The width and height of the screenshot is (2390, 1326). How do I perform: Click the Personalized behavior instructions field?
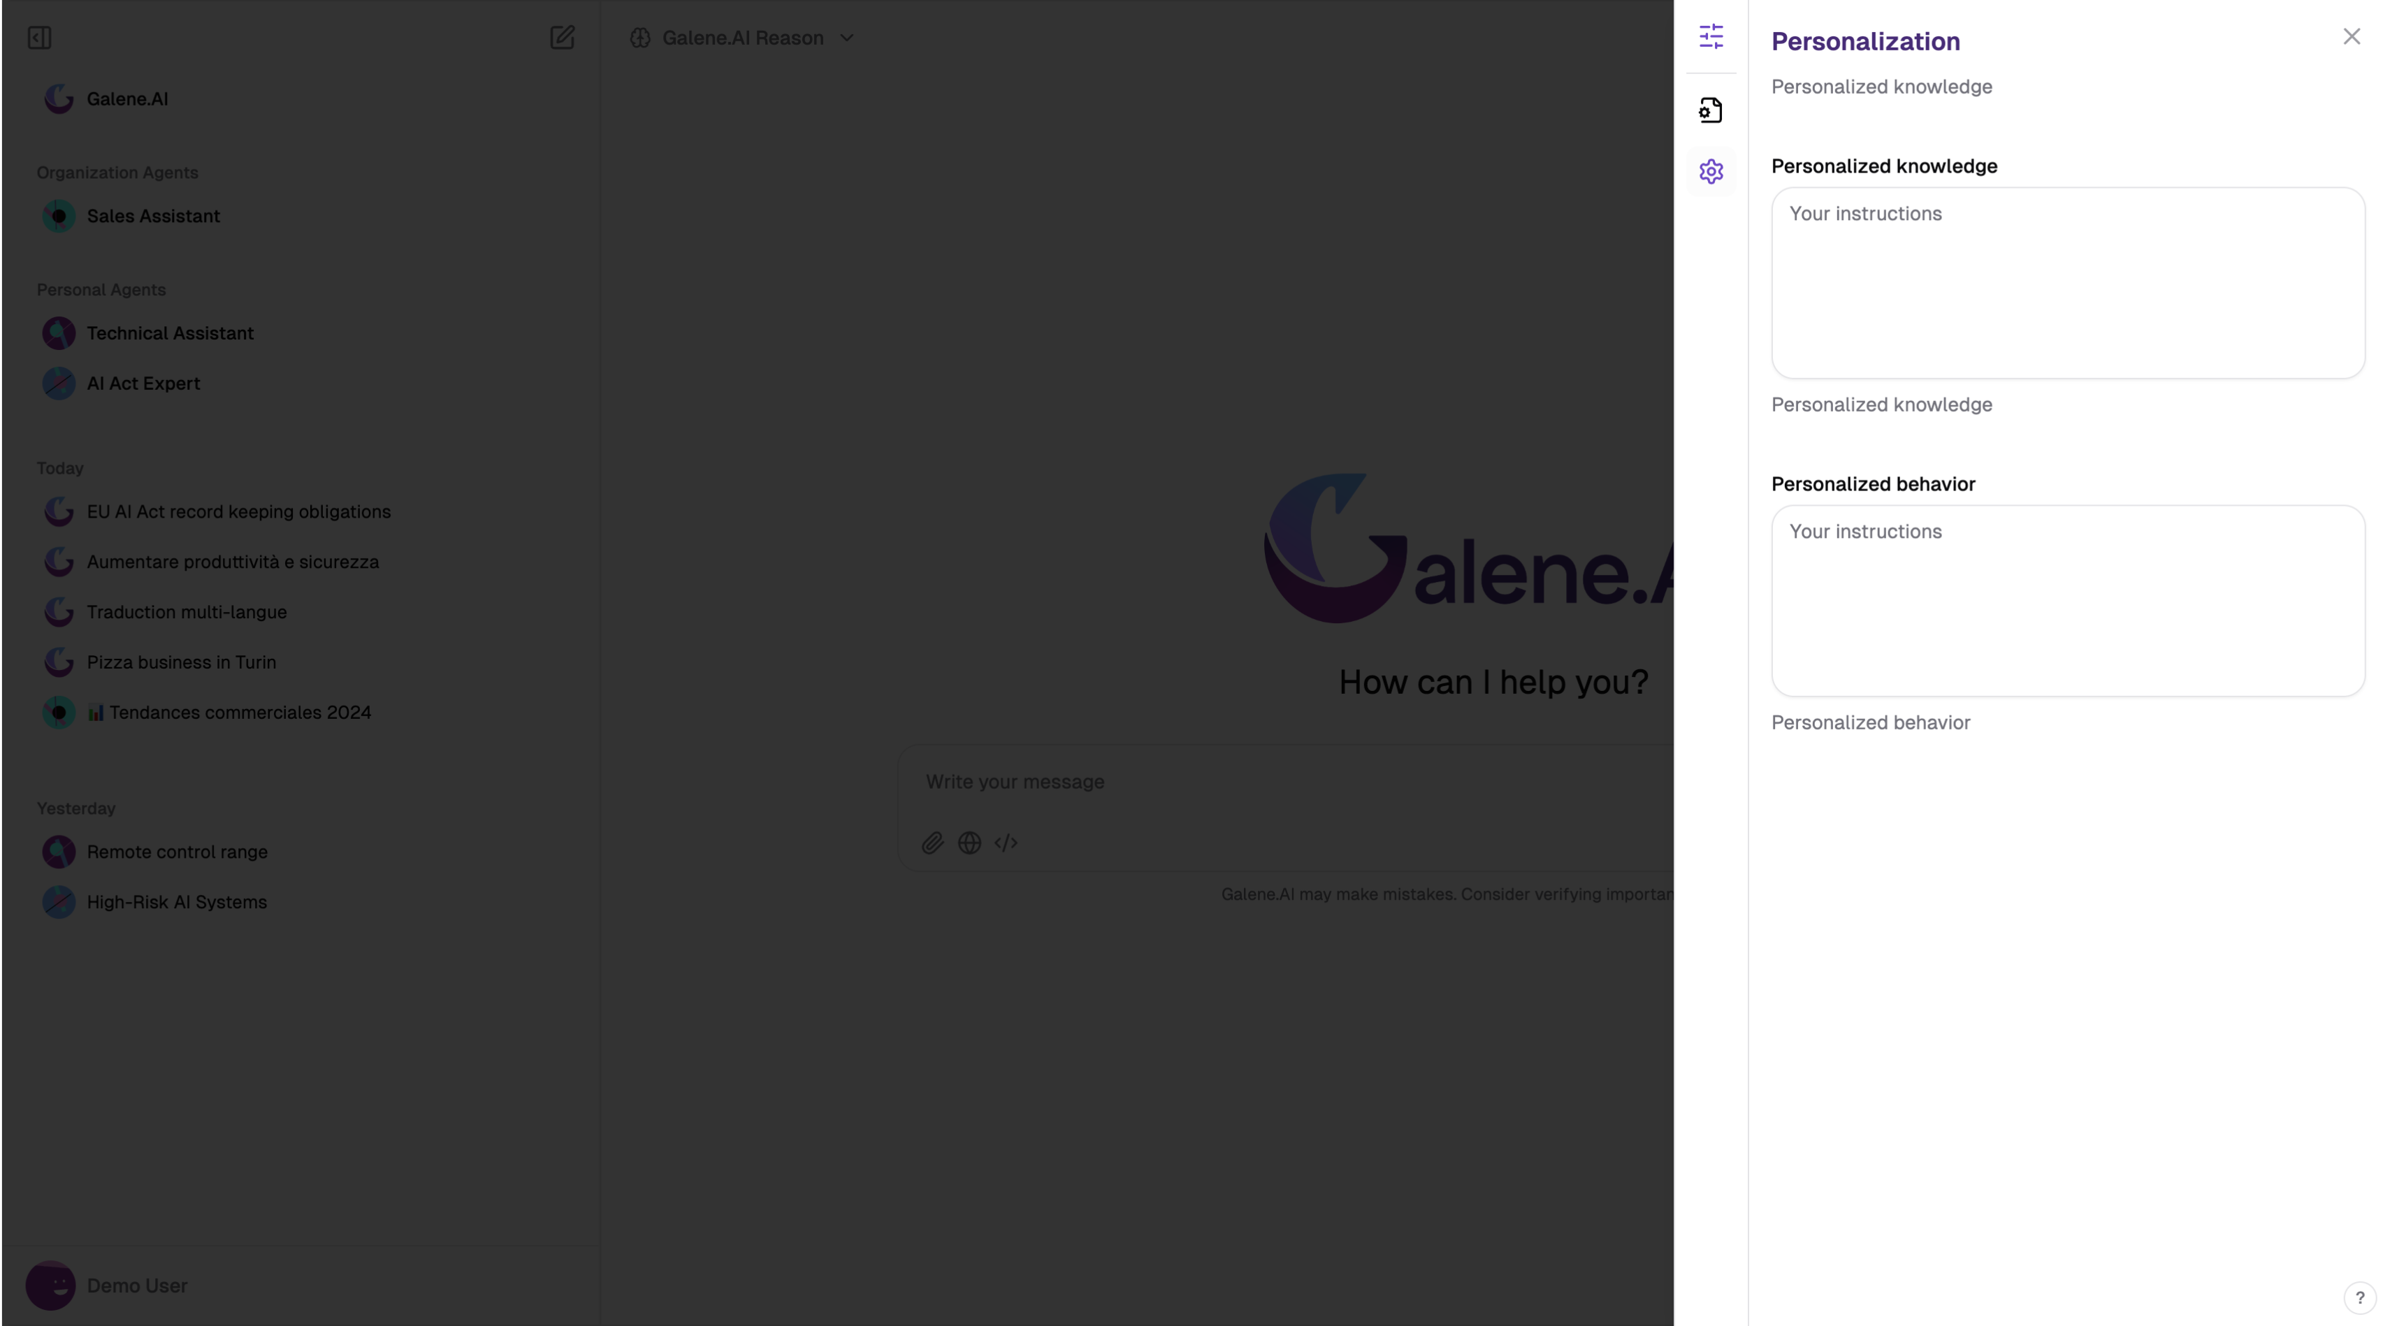2068,601
